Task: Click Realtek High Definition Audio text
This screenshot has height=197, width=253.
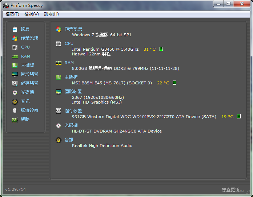Action: point(102,146)
